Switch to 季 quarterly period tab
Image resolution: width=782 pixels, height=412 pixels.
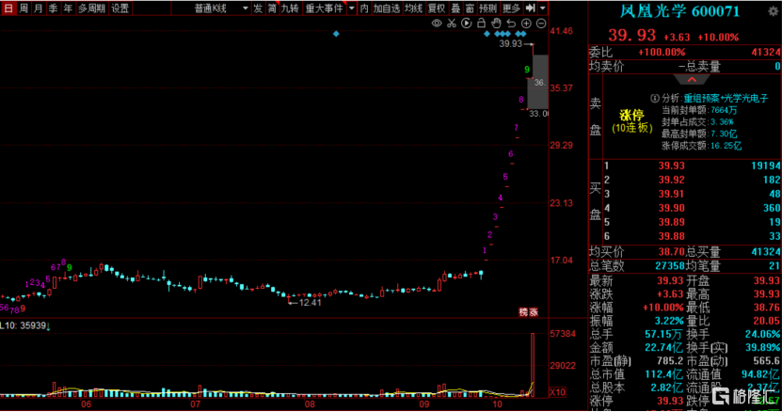click(x=54, y=8)
